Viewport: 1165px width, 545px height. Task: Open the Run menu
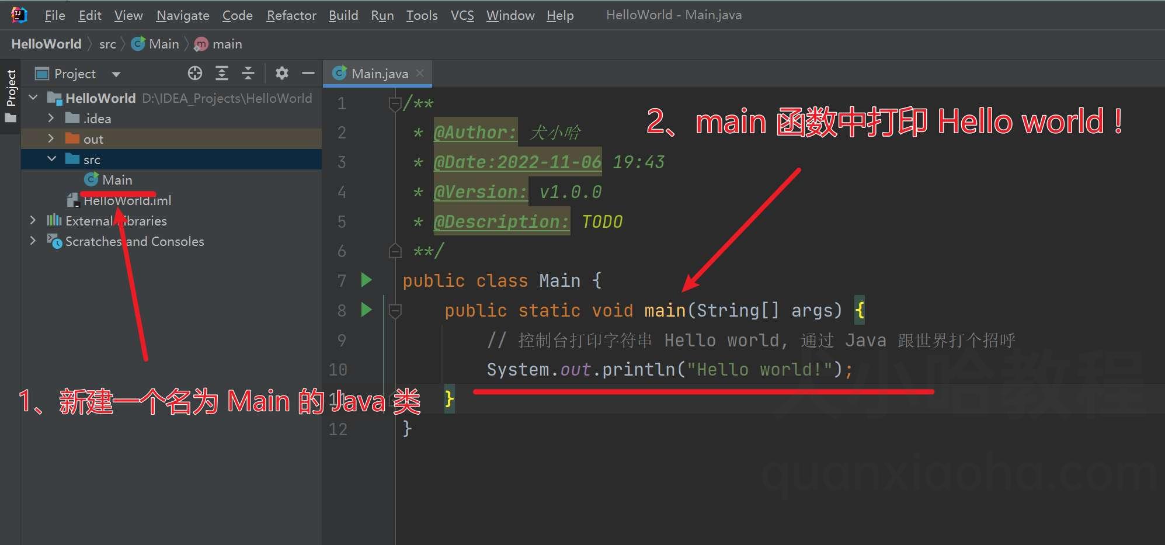click(x=382, y=15)
